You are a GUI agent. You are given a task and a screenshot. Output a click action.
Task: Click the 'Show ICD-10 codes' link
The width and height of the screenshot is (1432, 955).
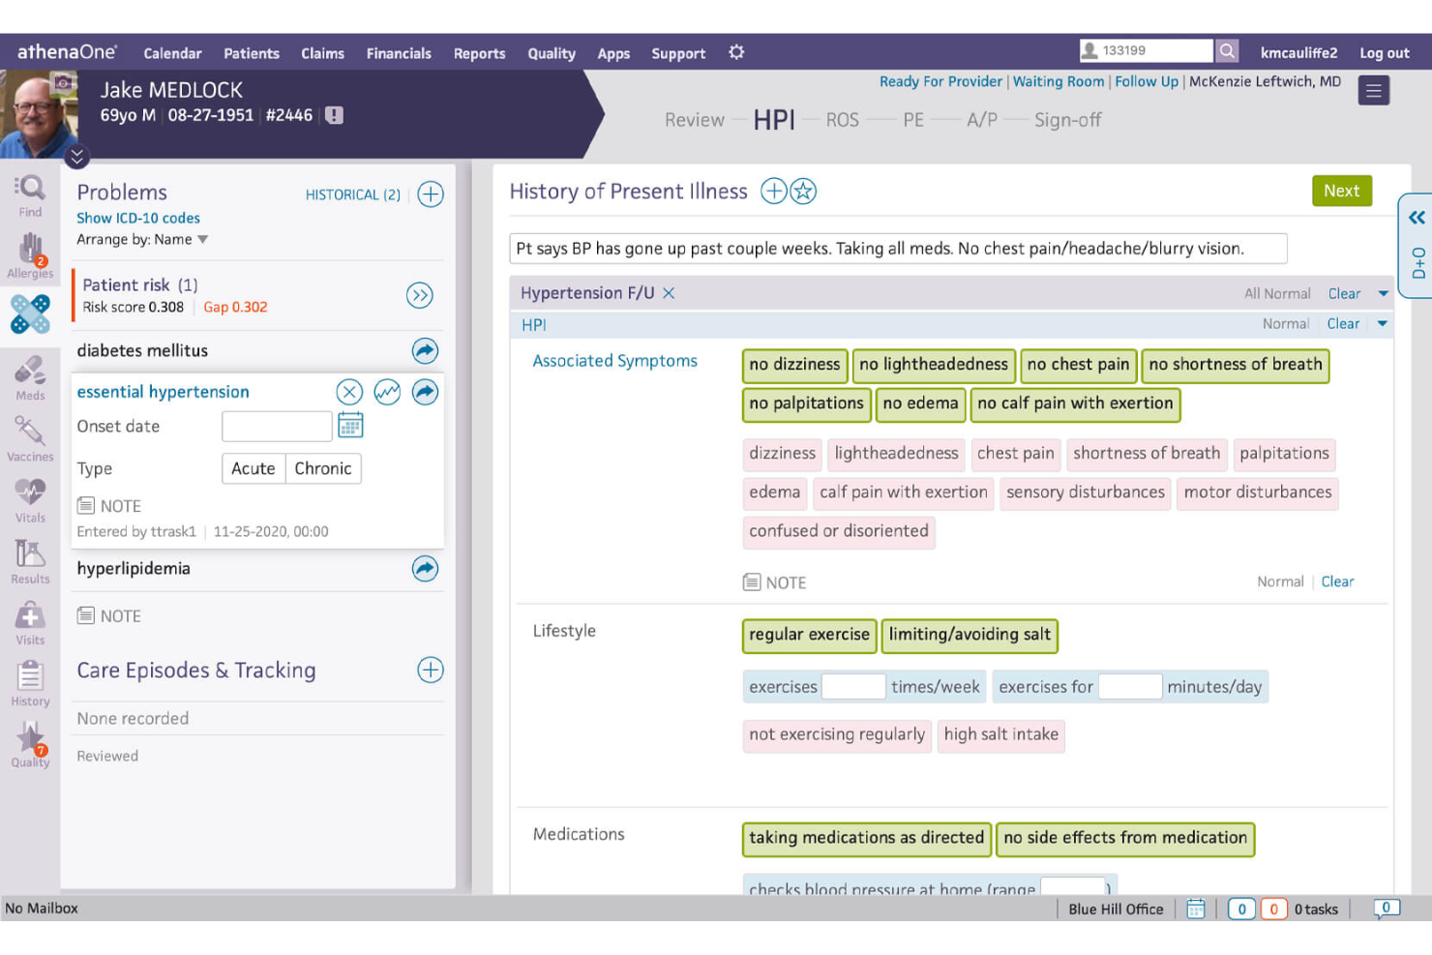click(x=138, y=218)
